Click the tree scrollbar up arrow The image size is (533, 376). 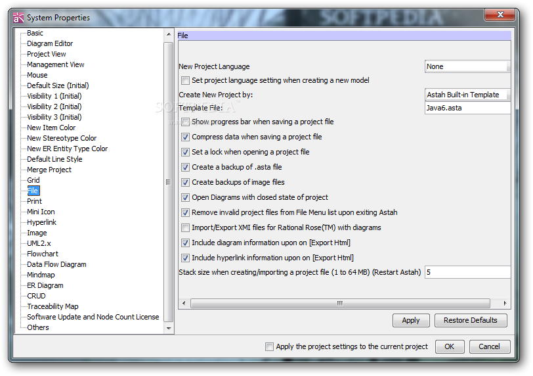point(169,35)
